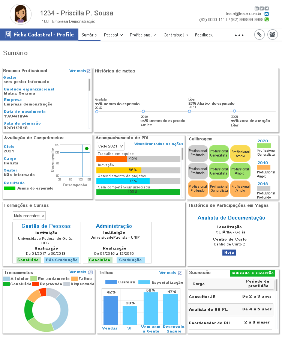282x340 pixels.
Task: Open the three dots overflow menu
Action: (239, 35)
